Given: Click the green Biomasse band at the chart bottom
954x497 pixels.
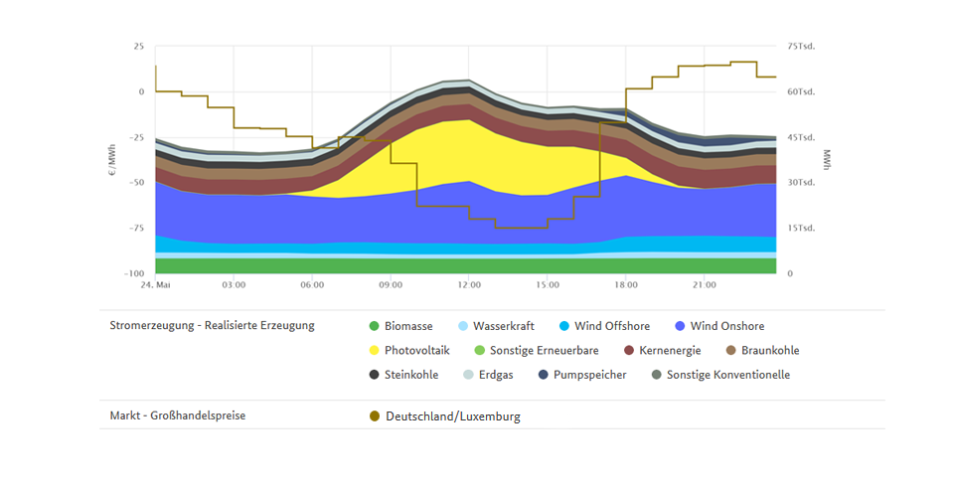Looking at the screenshot, I should (x=467, y=265).
